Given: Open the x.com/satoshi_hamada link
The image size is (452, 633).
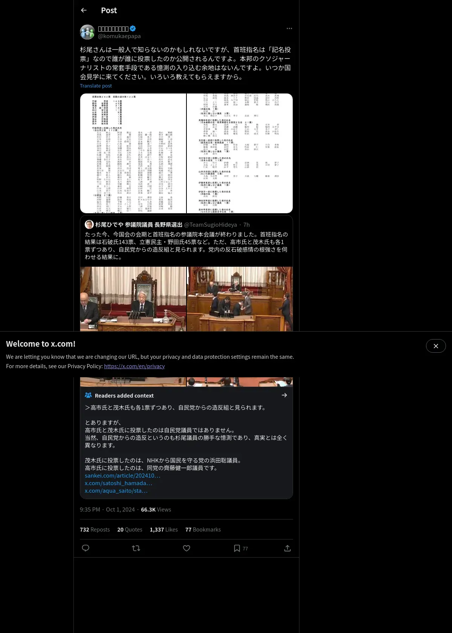Looking at the screenshot, I should click(118, 483).
